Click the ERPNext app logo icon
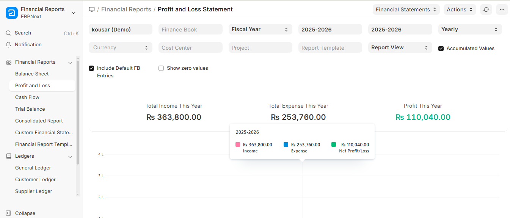This screenshot has width=510, height=218. click(x=12, y=13)
